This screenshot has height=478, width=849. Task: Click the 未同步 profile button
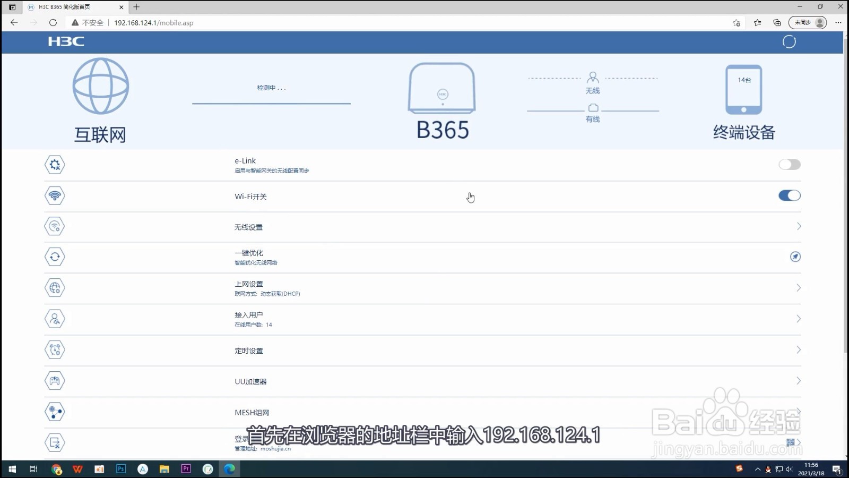point(807,22)
